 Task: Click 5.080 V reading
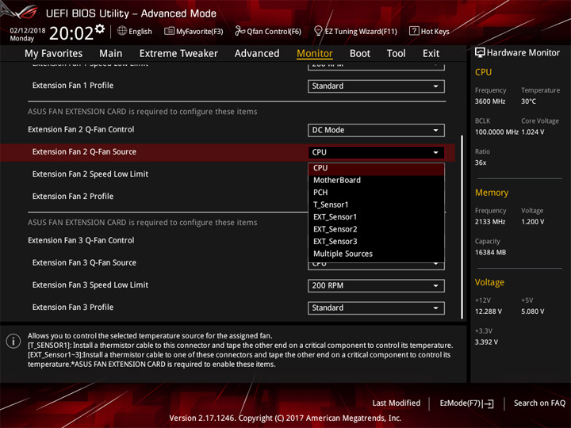click(533, 312)
